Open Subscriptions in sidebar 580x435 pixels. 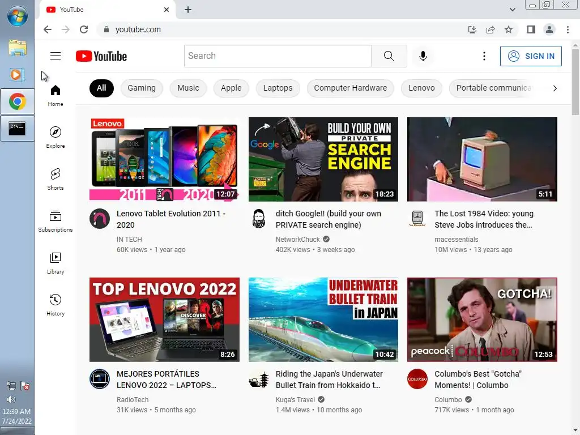point(56,221)
